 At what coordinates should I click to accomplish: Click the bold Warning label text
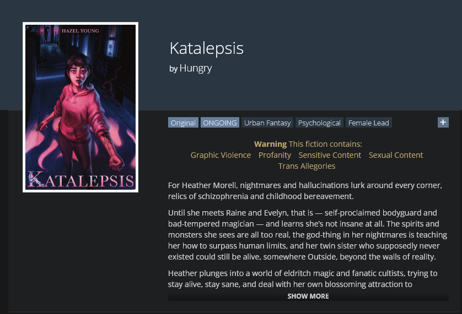270,144
